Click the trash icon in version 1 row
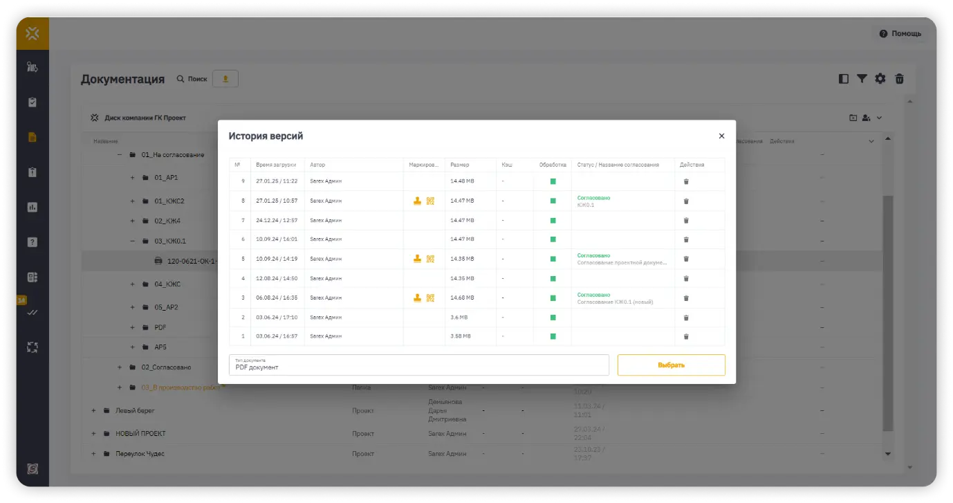The image size is (953, 503). [686, 336]
